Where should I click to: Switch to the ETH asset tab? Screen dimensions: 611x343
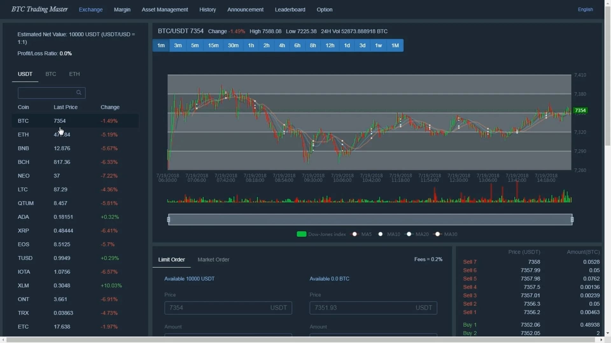(x=74, y=74)
